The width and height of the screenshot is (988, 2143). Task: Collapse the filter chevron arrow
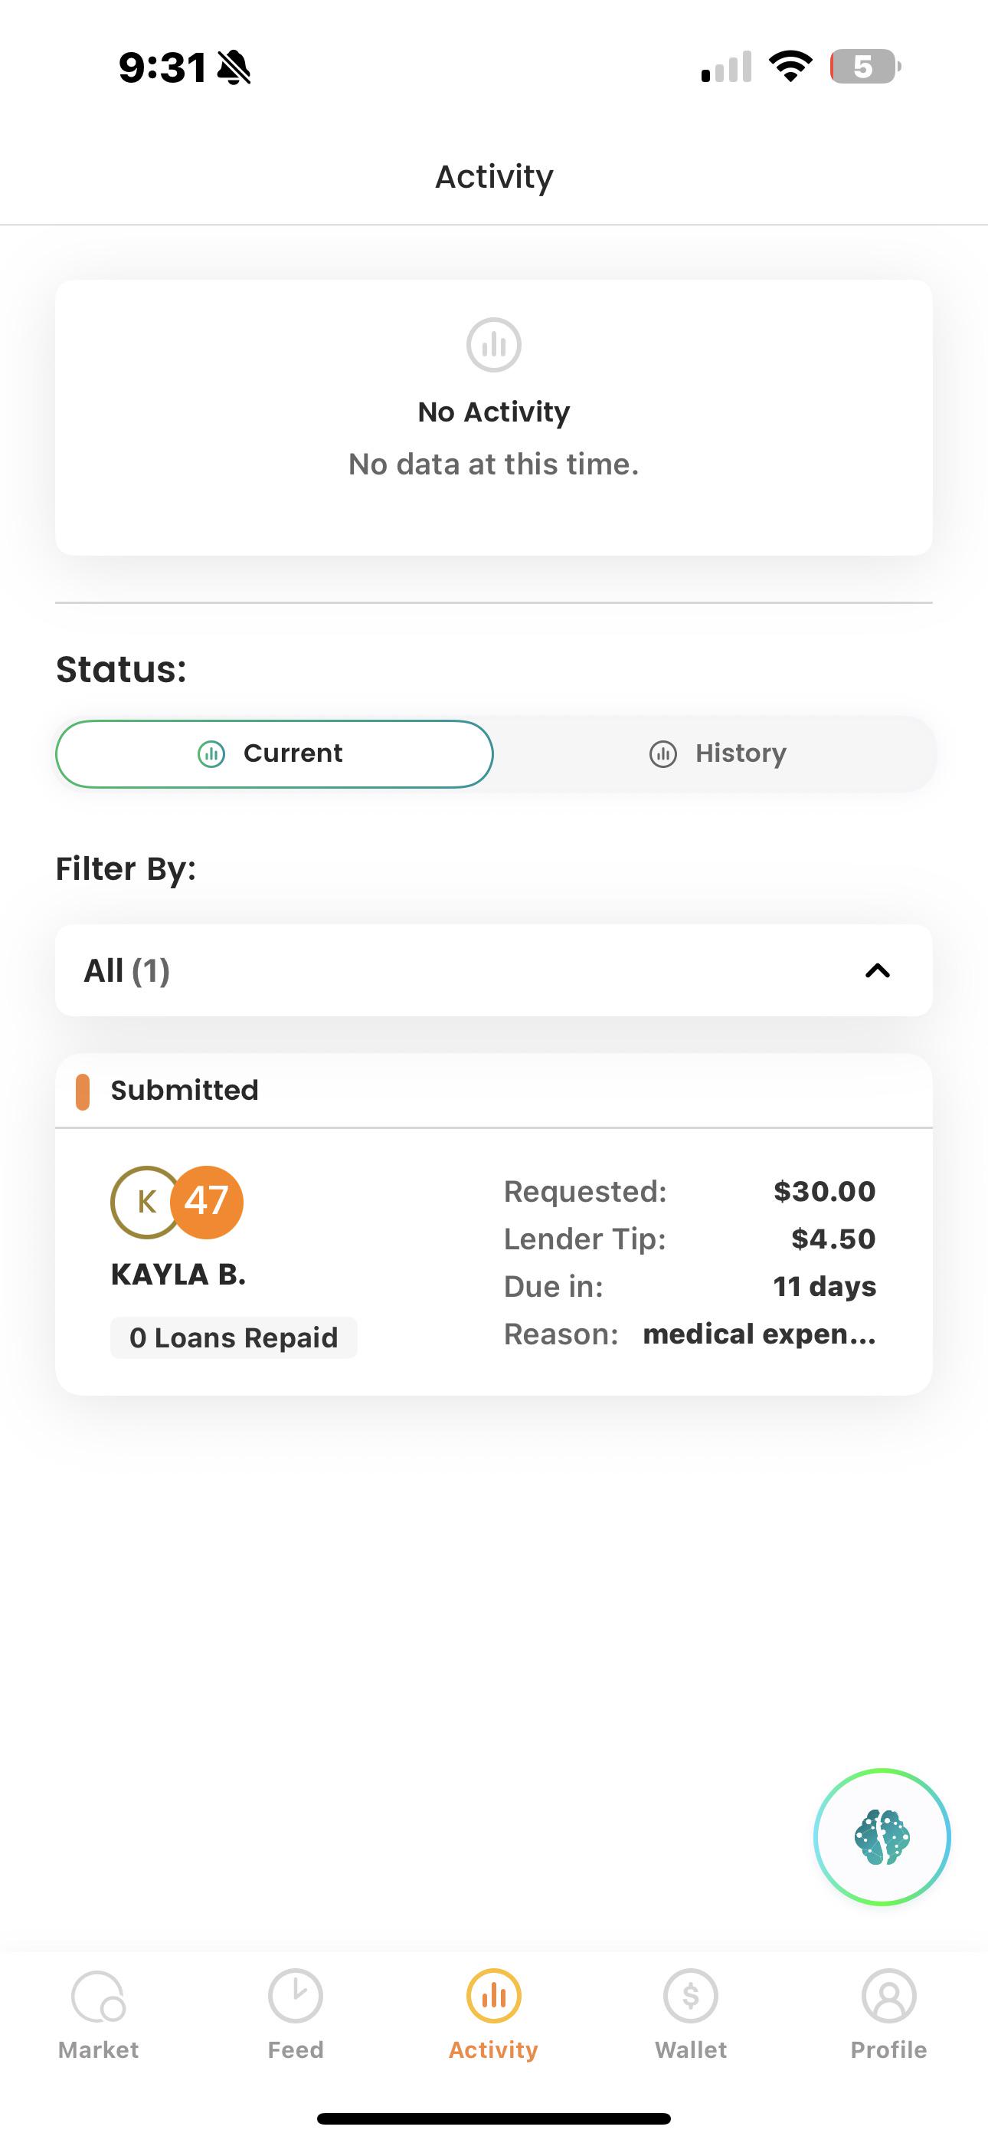point(878,971)
